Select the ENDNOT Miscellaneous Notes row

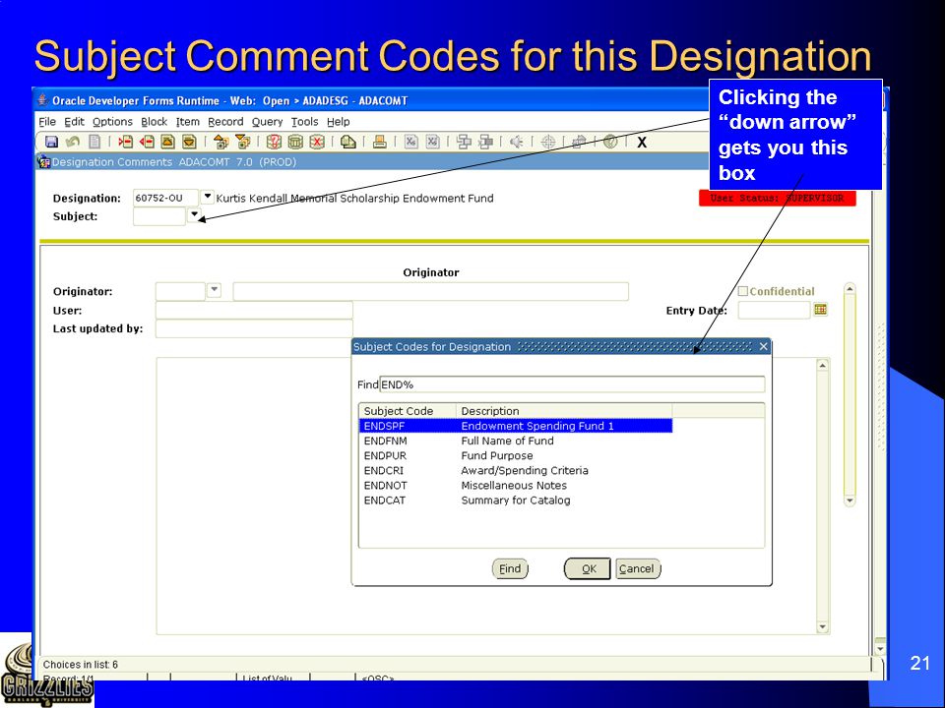tap(515, 485)
